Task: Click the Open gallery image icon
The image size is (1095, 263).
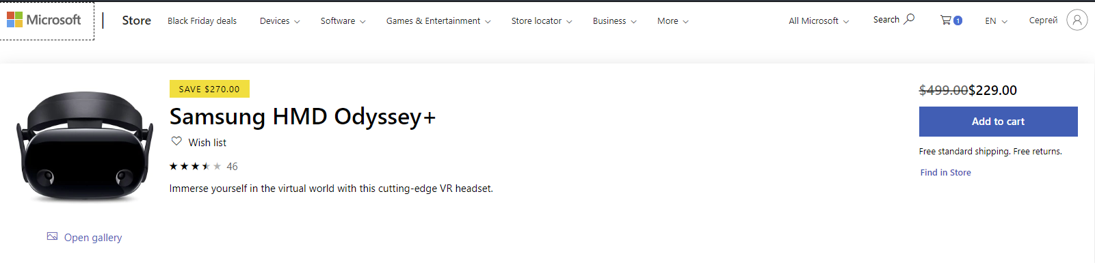Action: [x=52, y=236]
